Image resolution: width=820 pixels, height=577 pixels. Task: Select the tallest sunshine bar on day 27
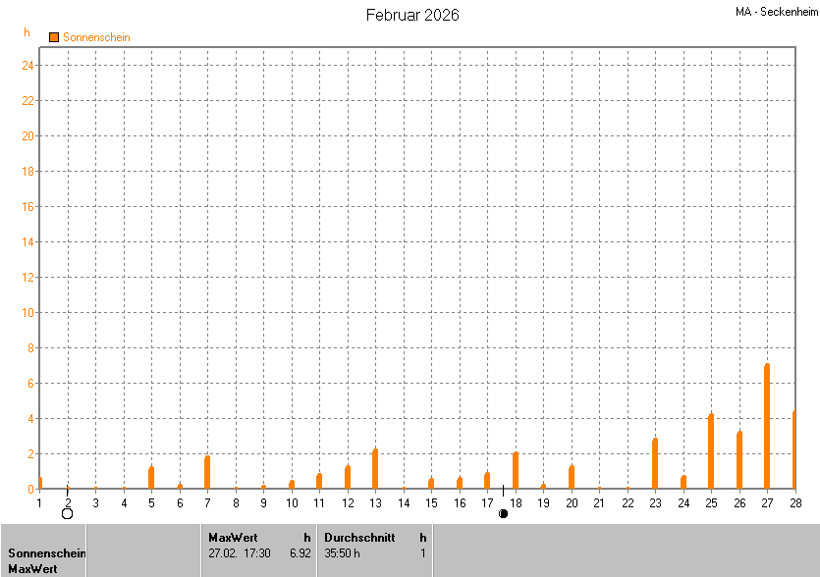point(767,427)
